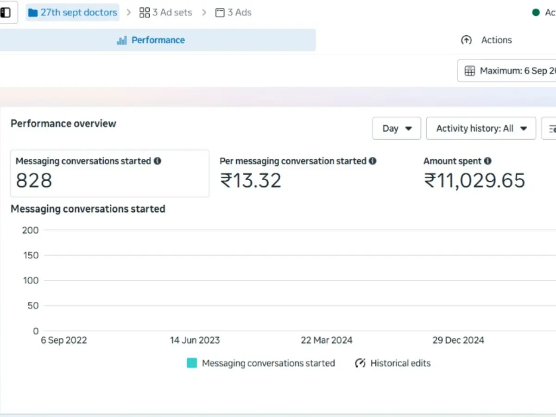
Task: Click the teal Messaging conversations legend swatch
Action: [x=192, y=363]
